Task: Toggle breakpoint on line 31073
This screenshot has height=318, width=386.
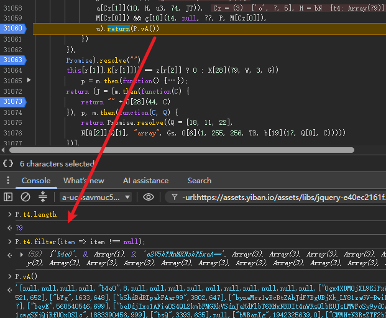Action: pyautogui.click(x=13, y=101)
